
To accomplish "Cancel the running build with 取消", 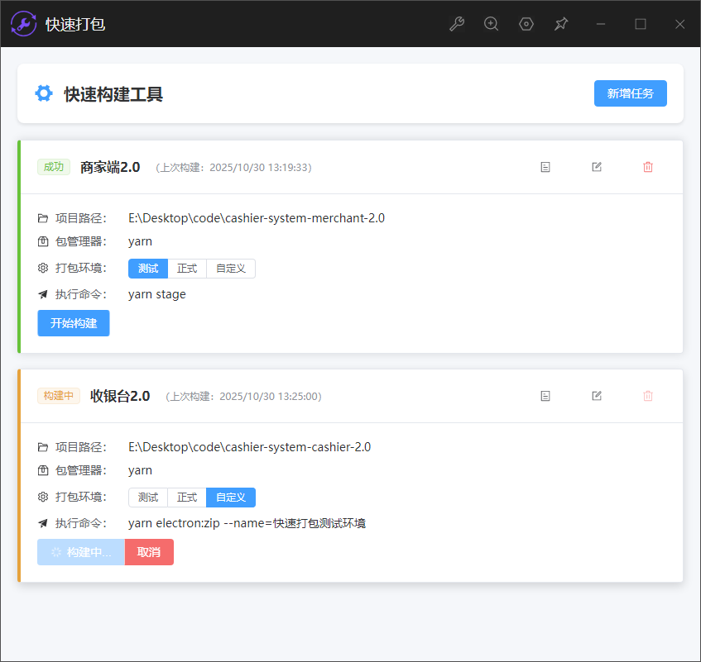I will 149,552.
